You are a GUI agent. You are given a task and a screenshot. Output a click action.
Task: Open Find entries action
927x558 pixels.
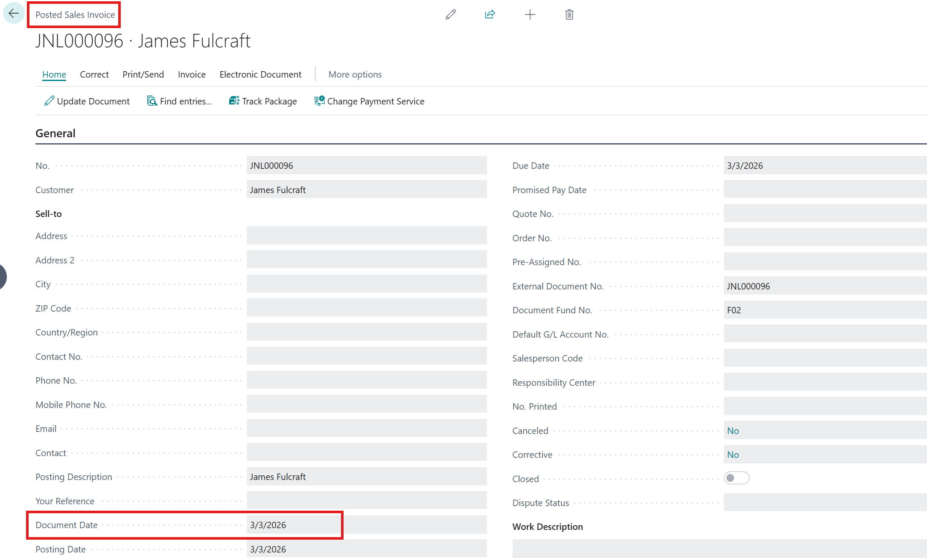click(x=179, y=101)
